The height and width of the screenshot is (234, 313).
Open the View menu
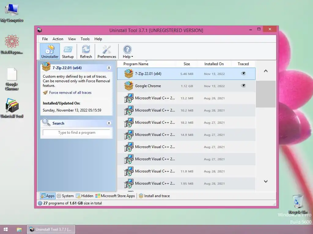(72, 39)
